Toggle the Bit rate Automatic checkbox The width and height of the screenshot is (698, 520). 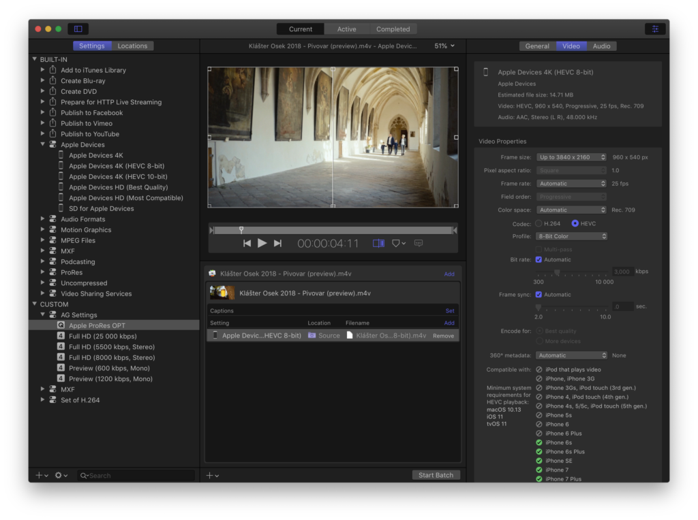pos(538,259)
